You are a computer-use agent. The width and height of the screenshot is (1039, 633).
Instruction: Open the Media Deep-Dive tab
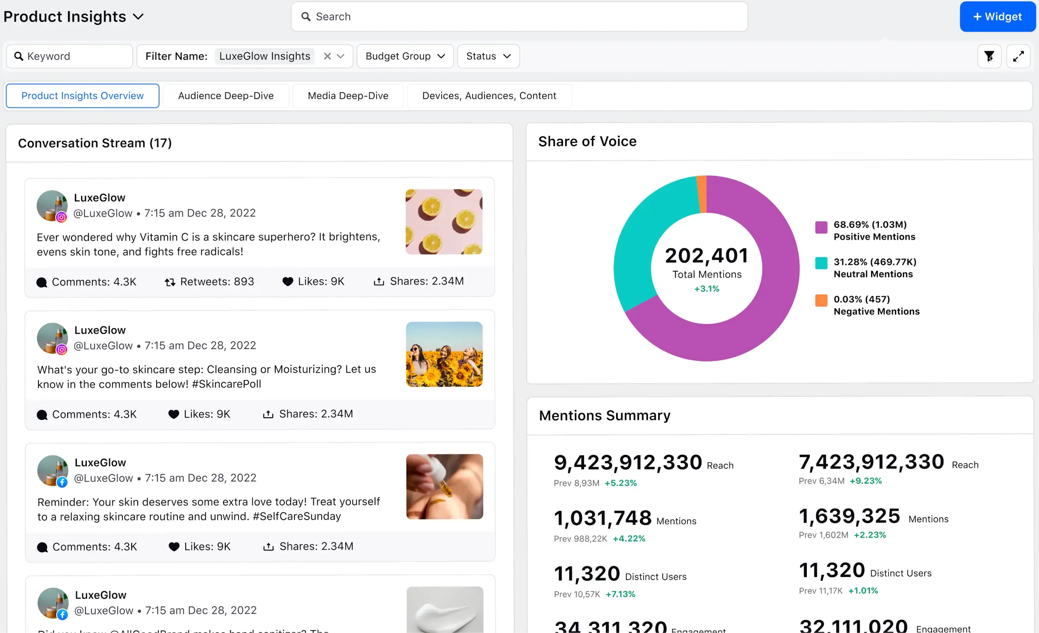tap(348, 96)
